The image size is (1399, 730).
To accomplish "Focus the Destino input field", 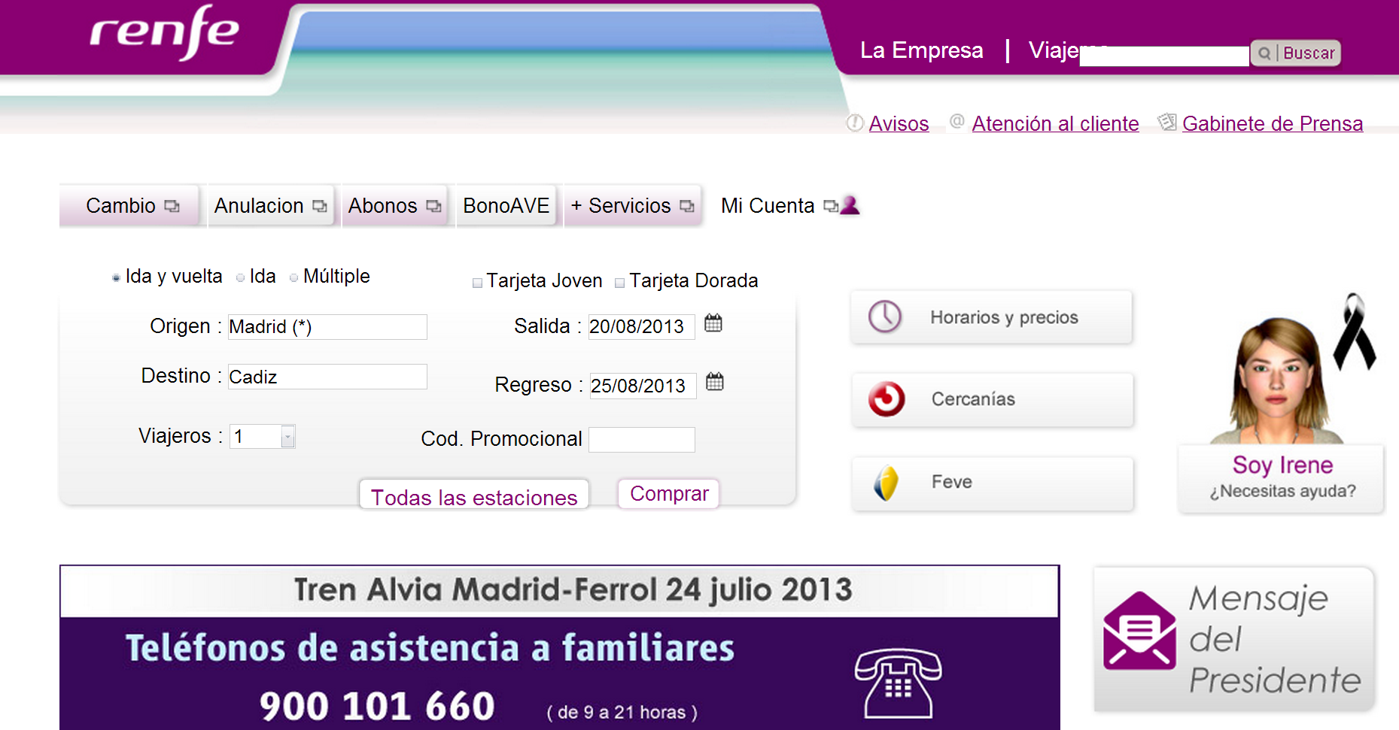I will pos(327,377).
